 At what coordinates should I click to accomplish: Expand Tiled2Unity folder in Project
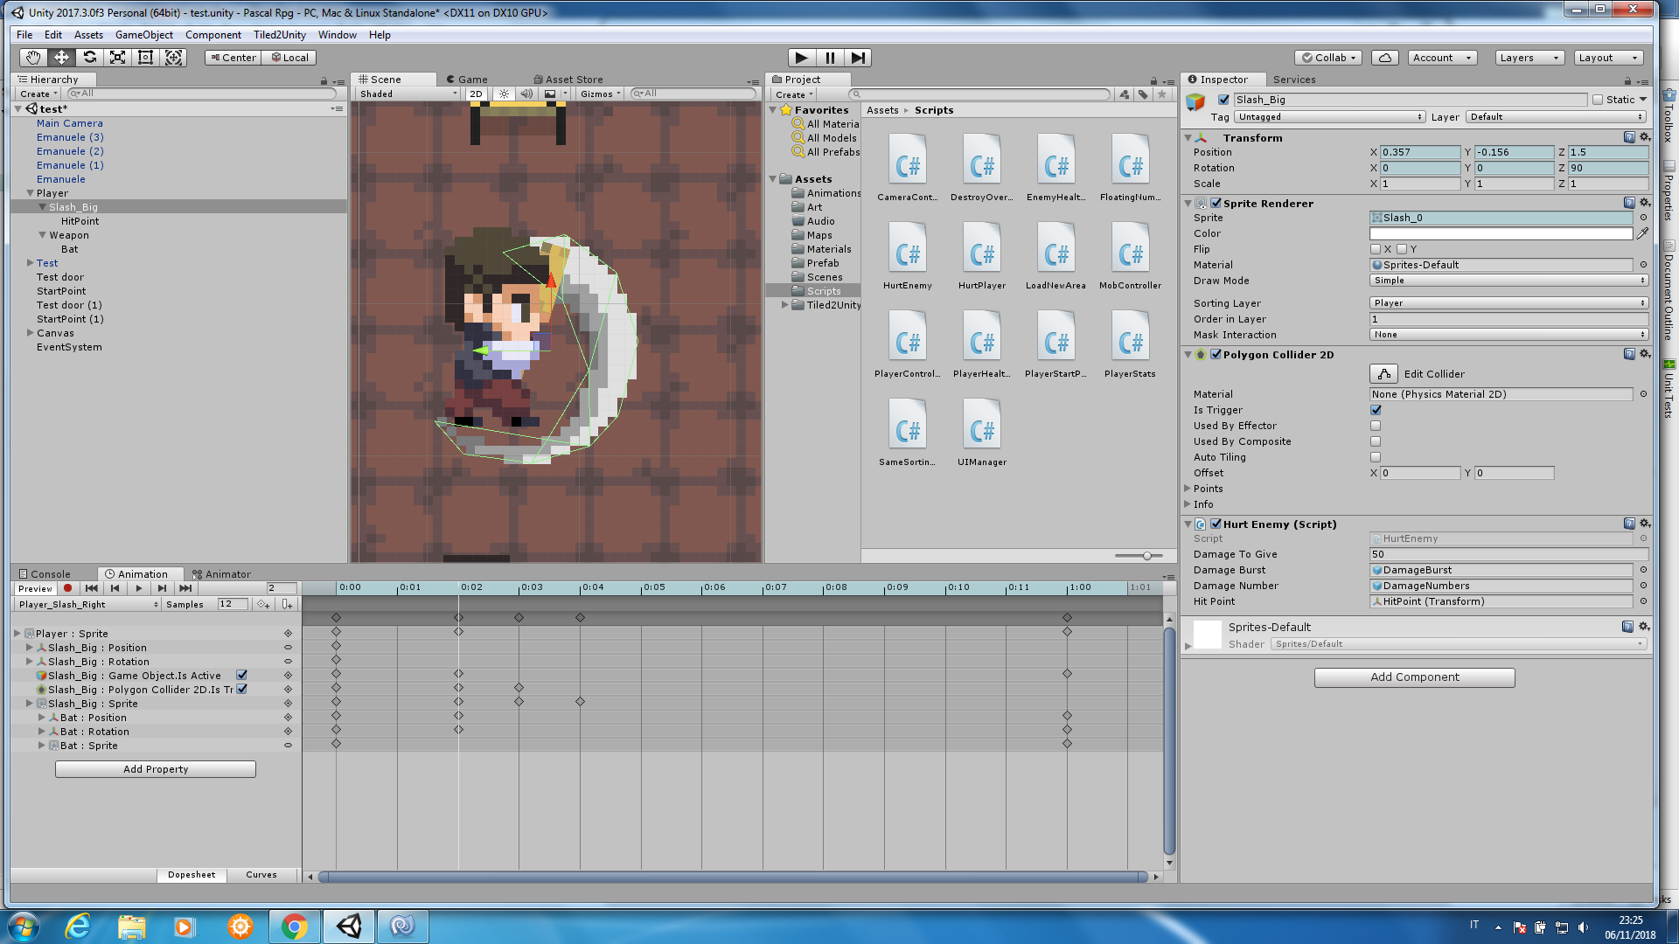coord(784,305)
